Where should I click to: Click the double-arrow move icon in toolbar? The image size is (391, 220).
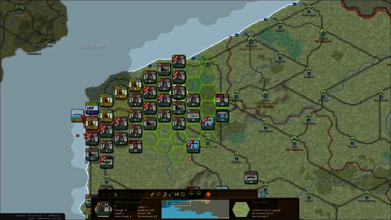(177, 194)
